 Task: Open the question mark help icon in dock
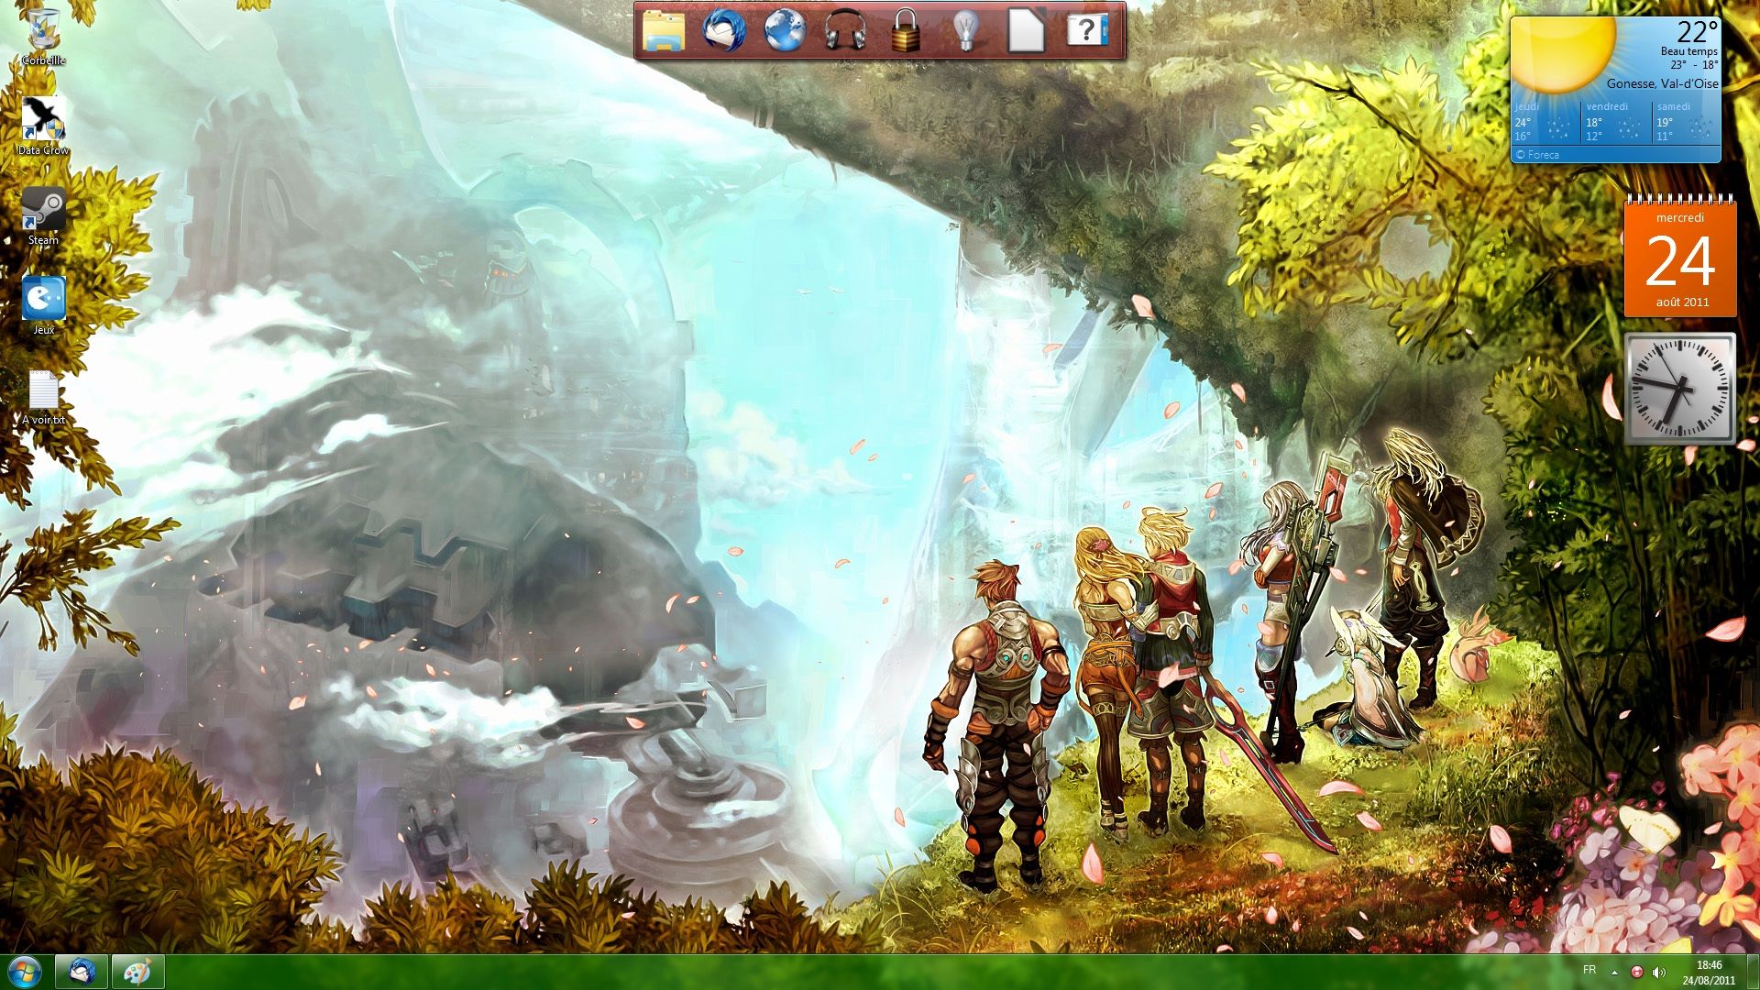coord(1087,31)
